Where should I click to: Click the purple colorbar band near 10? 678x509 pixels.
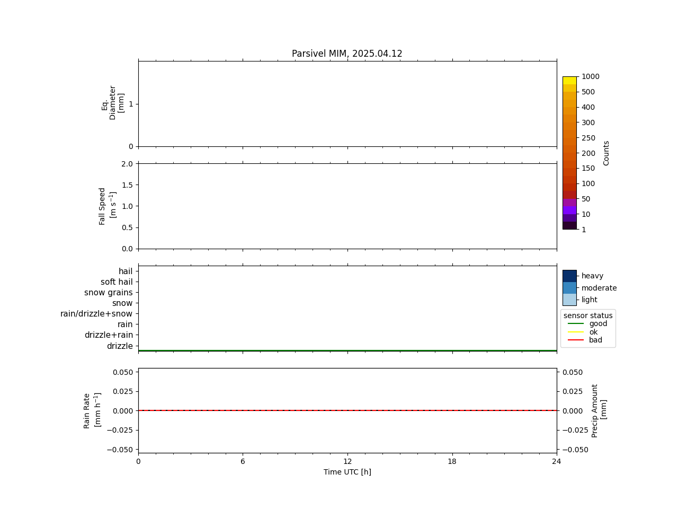[x=569, y=210]
